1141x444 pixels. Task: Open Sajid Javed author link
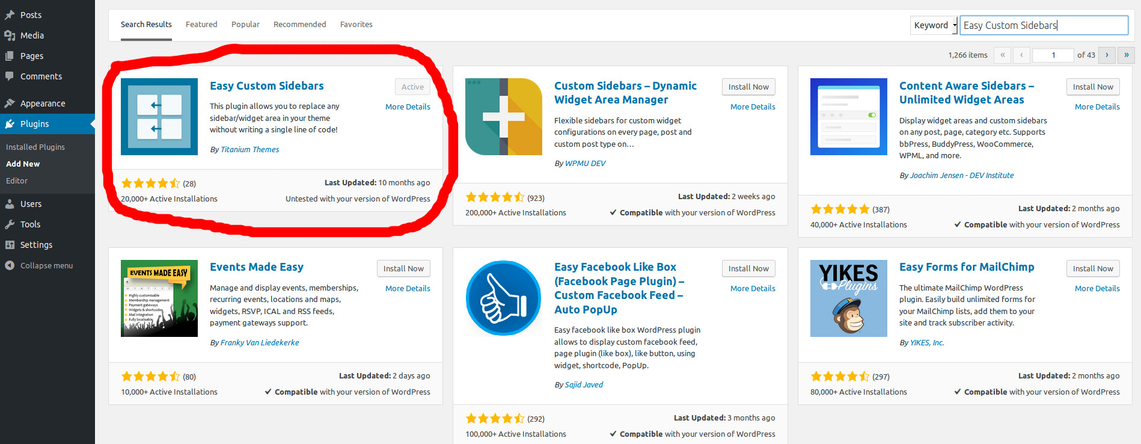(x=584, y=384)
